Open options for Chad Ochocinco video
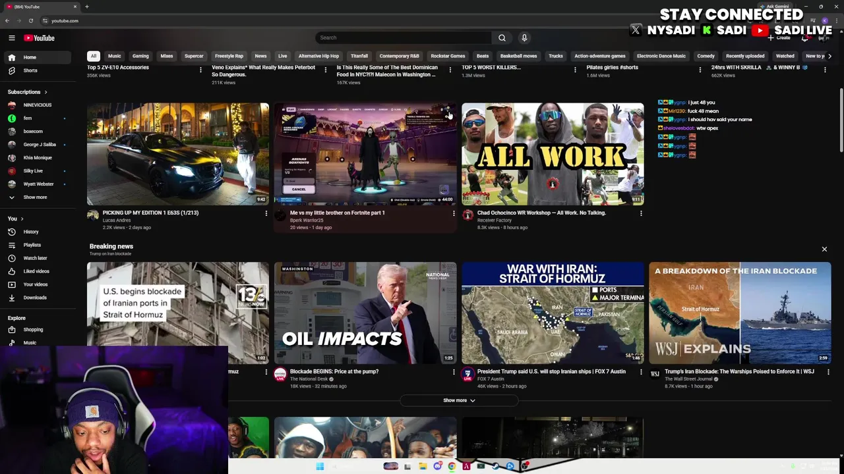The height and width of the screenshot is (474, 844). (x=641, y=213)
